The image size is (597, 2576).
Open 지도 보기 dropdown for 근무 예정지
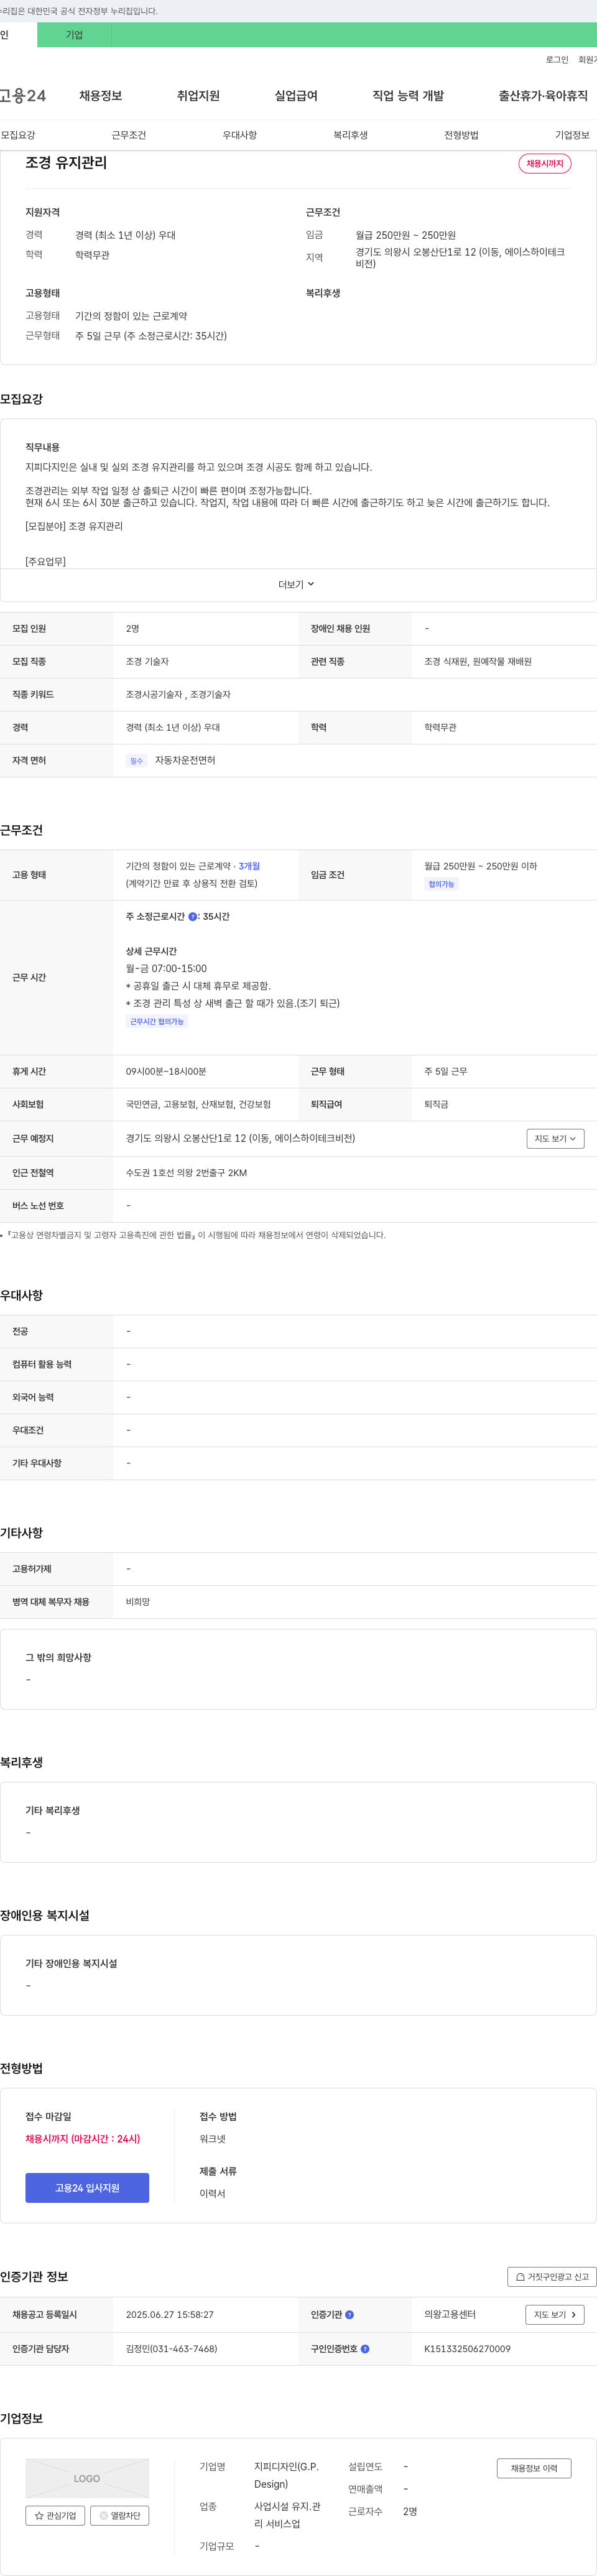(555, 1139)
